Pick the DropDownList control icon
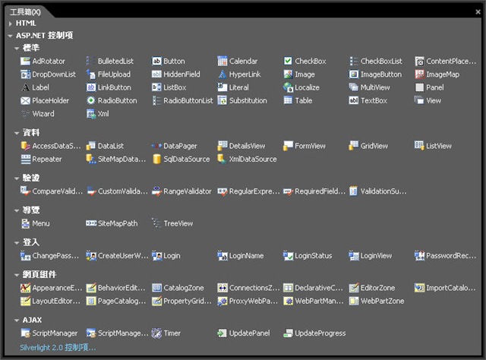Viewport: 486px width, 360px height. coord(25,74)
